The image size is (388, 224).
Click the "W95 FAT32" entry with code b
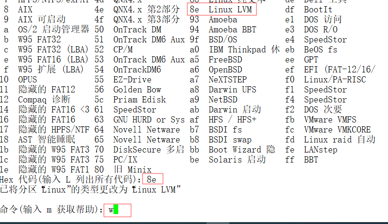[x=40, y=40]
